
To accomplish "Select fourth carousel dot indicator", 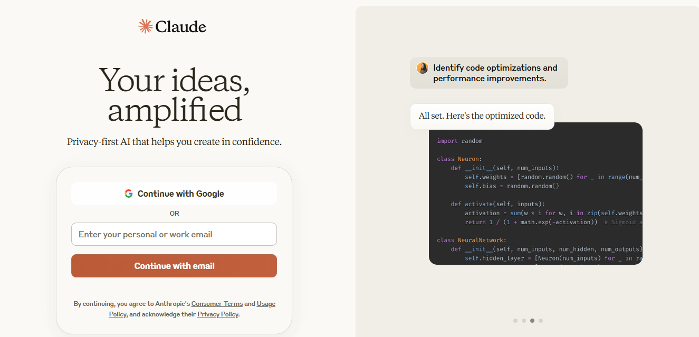I will coord(541,321).
